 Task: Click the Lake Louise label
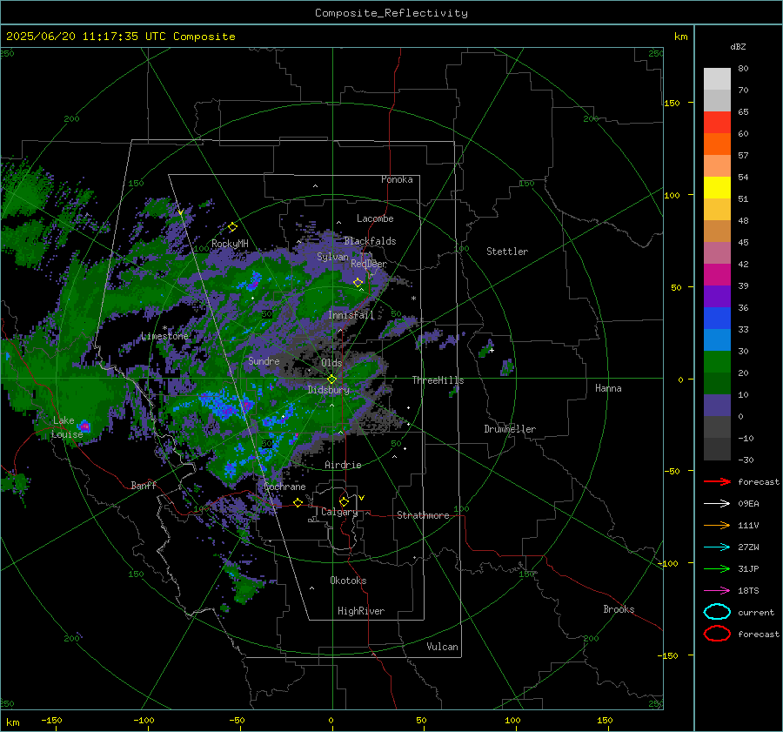coord(67,427)
